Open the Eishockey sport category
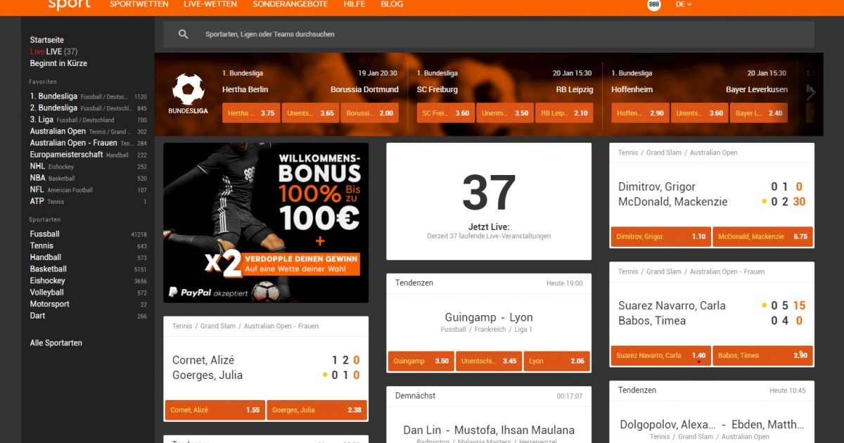 point(88,281)
